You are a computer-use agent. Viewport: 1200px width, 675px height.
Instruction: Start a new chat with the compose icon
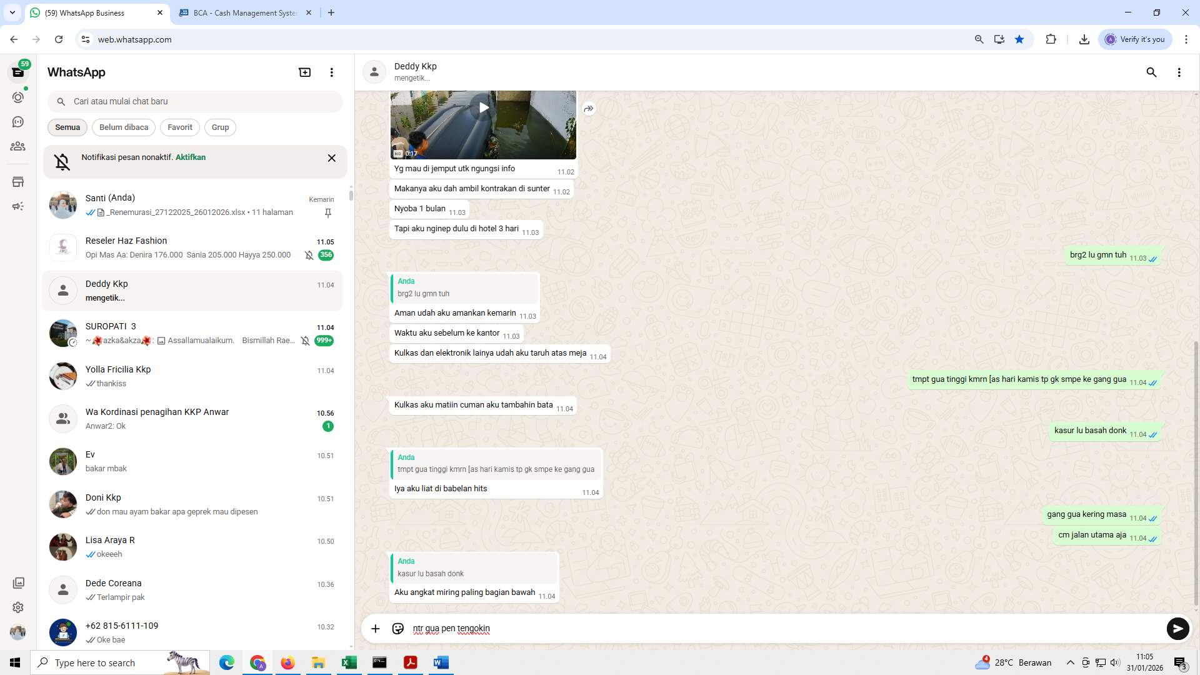tap(304, 72)
